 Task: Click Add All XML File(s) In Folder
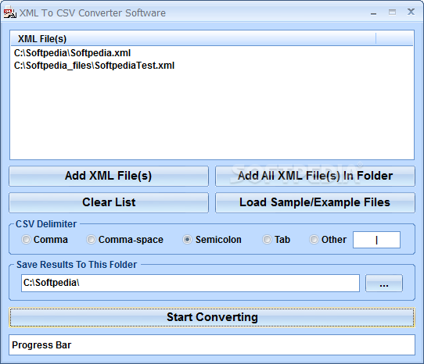point(315,176)
